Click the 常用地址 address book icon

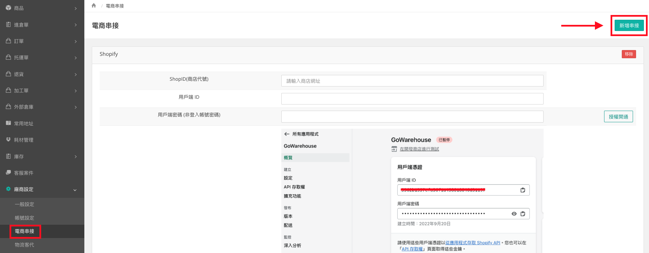click(x=9, y=123)
